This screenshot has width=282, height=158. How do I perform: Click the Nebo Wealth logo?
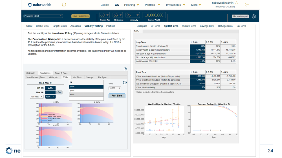click(x=40, y=5)
